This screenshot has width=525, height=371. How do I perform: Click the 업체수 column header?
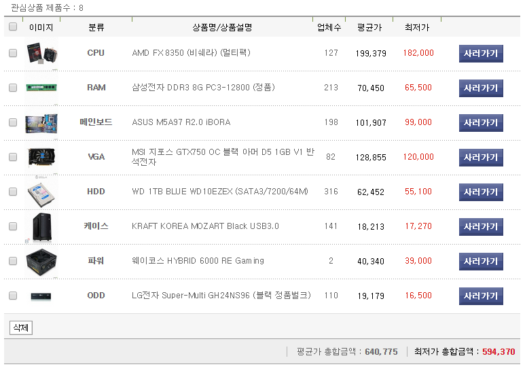(x=329, y=28)
